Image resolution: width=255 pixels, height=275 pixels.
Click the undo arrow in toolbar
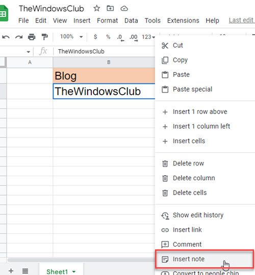[x=6, y=37]
